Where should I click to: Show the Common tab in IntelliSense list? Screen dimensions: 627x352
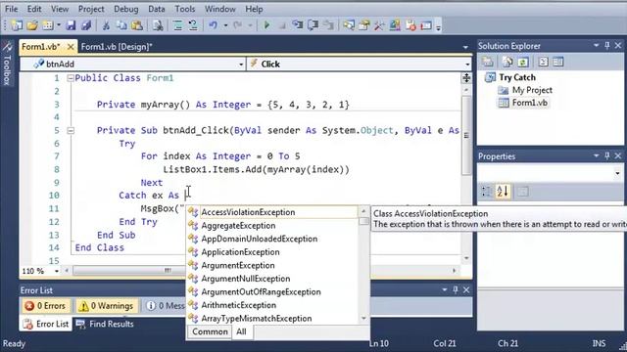coord(210,331)
